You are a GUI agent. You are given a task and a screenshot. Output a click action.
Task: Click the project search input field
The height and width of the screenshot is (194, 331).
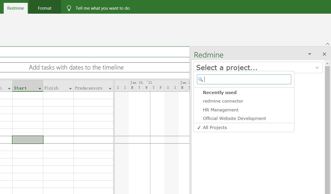[244, 79]
